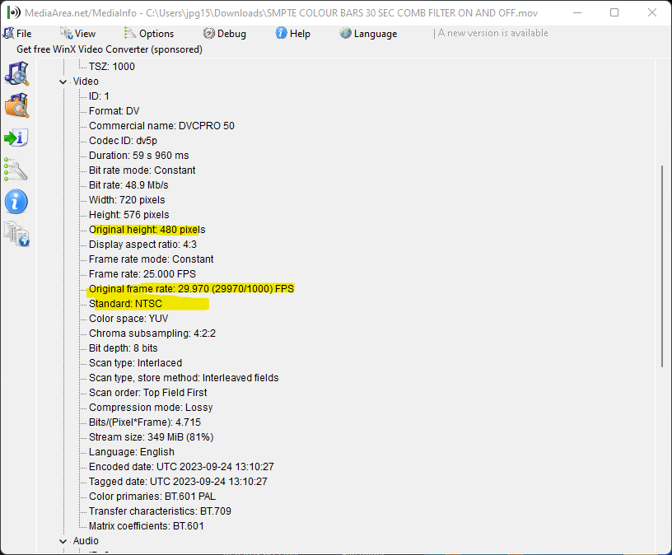Select 'Frame rate mode: Constant' row
This screenshot has width=672, height=555.
pos(151,259)
